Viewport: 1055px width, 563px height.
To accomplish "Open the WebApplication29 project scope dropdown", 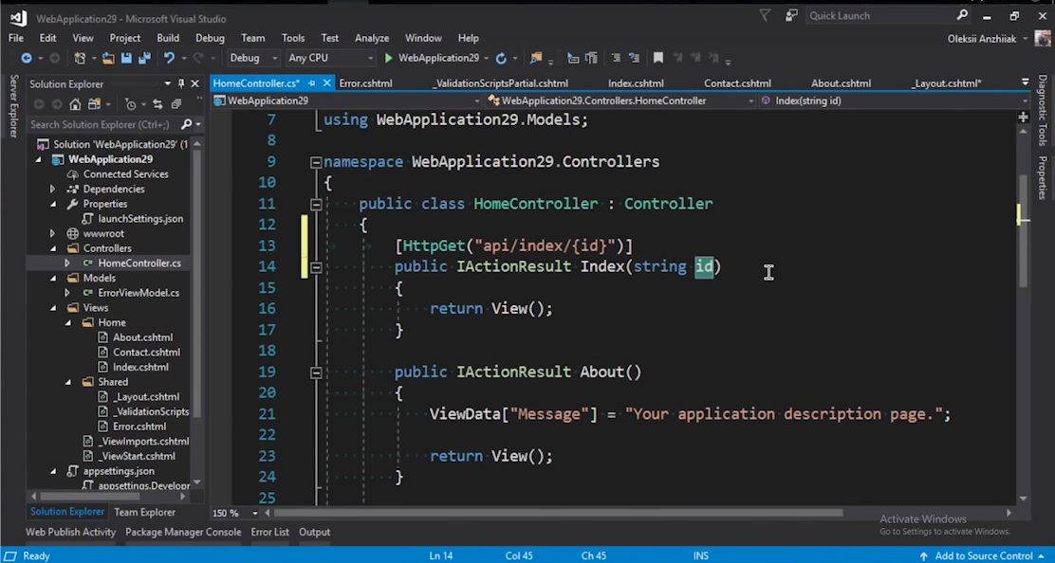I will [347, 100].
